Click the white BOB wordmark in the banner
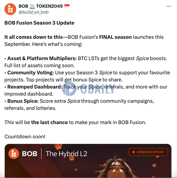 coord(30,154)
